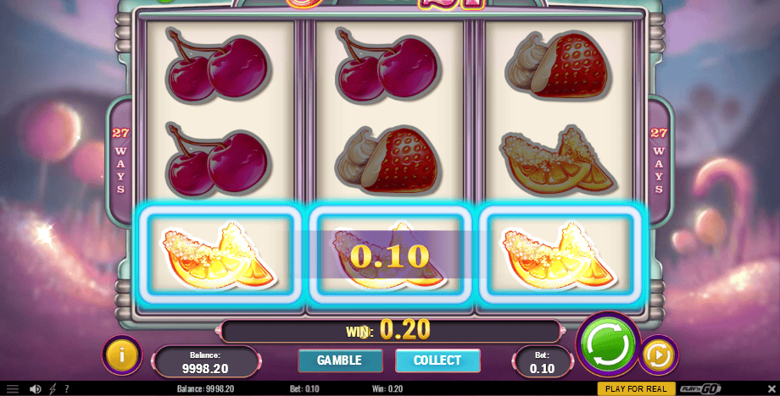Image resolution: width=780 pixels, height=396 pixels.
Task: Collect the 0.20 win
Action: tap(437, 360)
